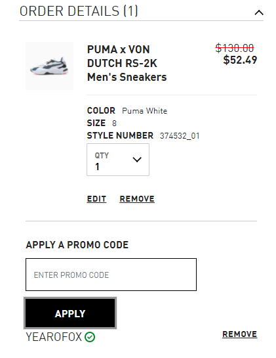Click the size 8 value
Screen dimensions: 276x358
114,123
